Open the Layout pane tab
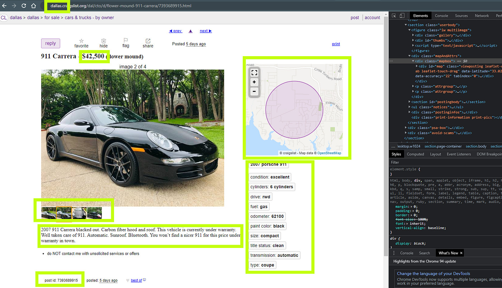The height and width of the screenshot is (288, 502). (435, 154)
